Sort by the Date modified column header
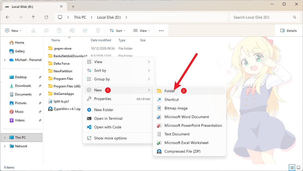Image resolution: width=303 pixels, height=171 pixels. [101, 40]
